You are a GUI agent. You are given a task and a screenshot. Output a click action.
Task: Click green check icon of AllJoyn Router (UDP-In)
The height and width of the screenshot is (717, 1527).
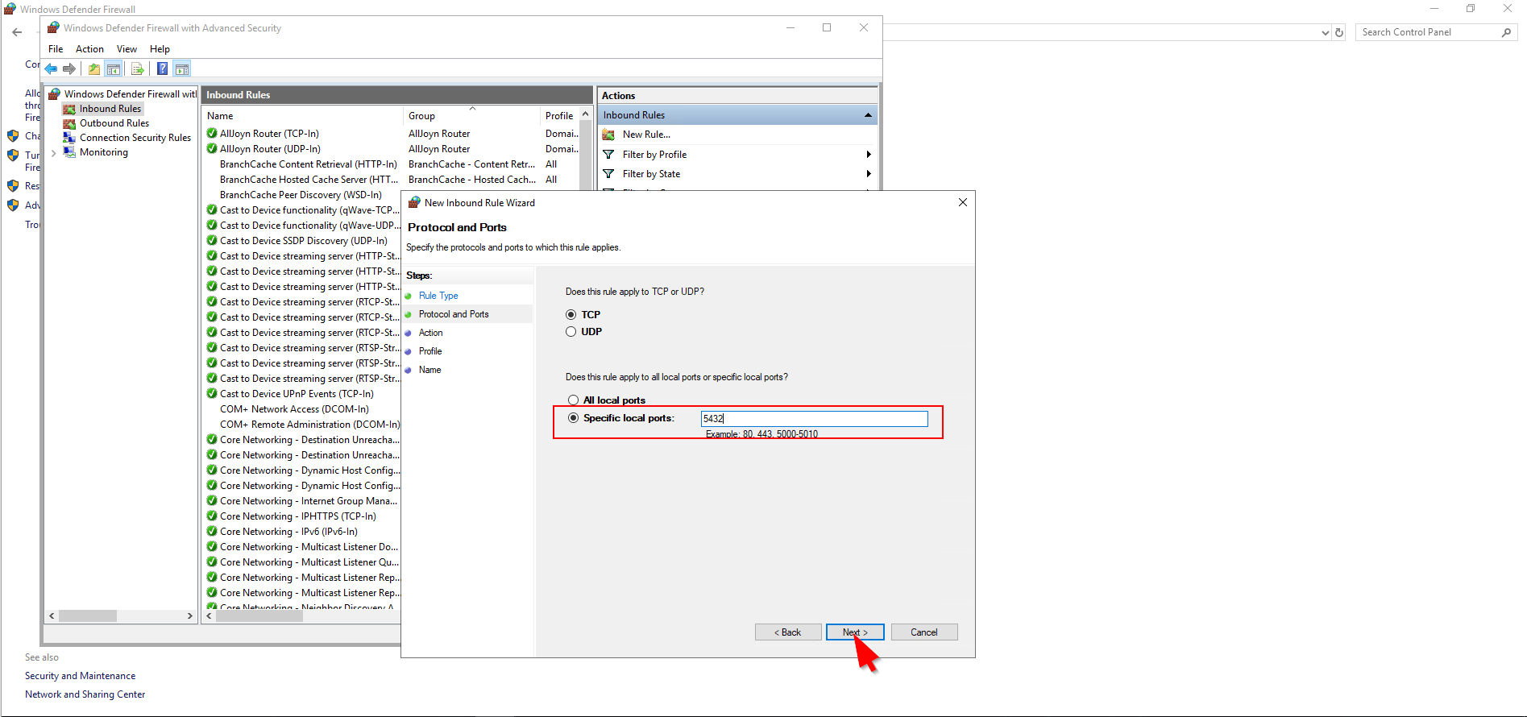[x=212, y=149]
